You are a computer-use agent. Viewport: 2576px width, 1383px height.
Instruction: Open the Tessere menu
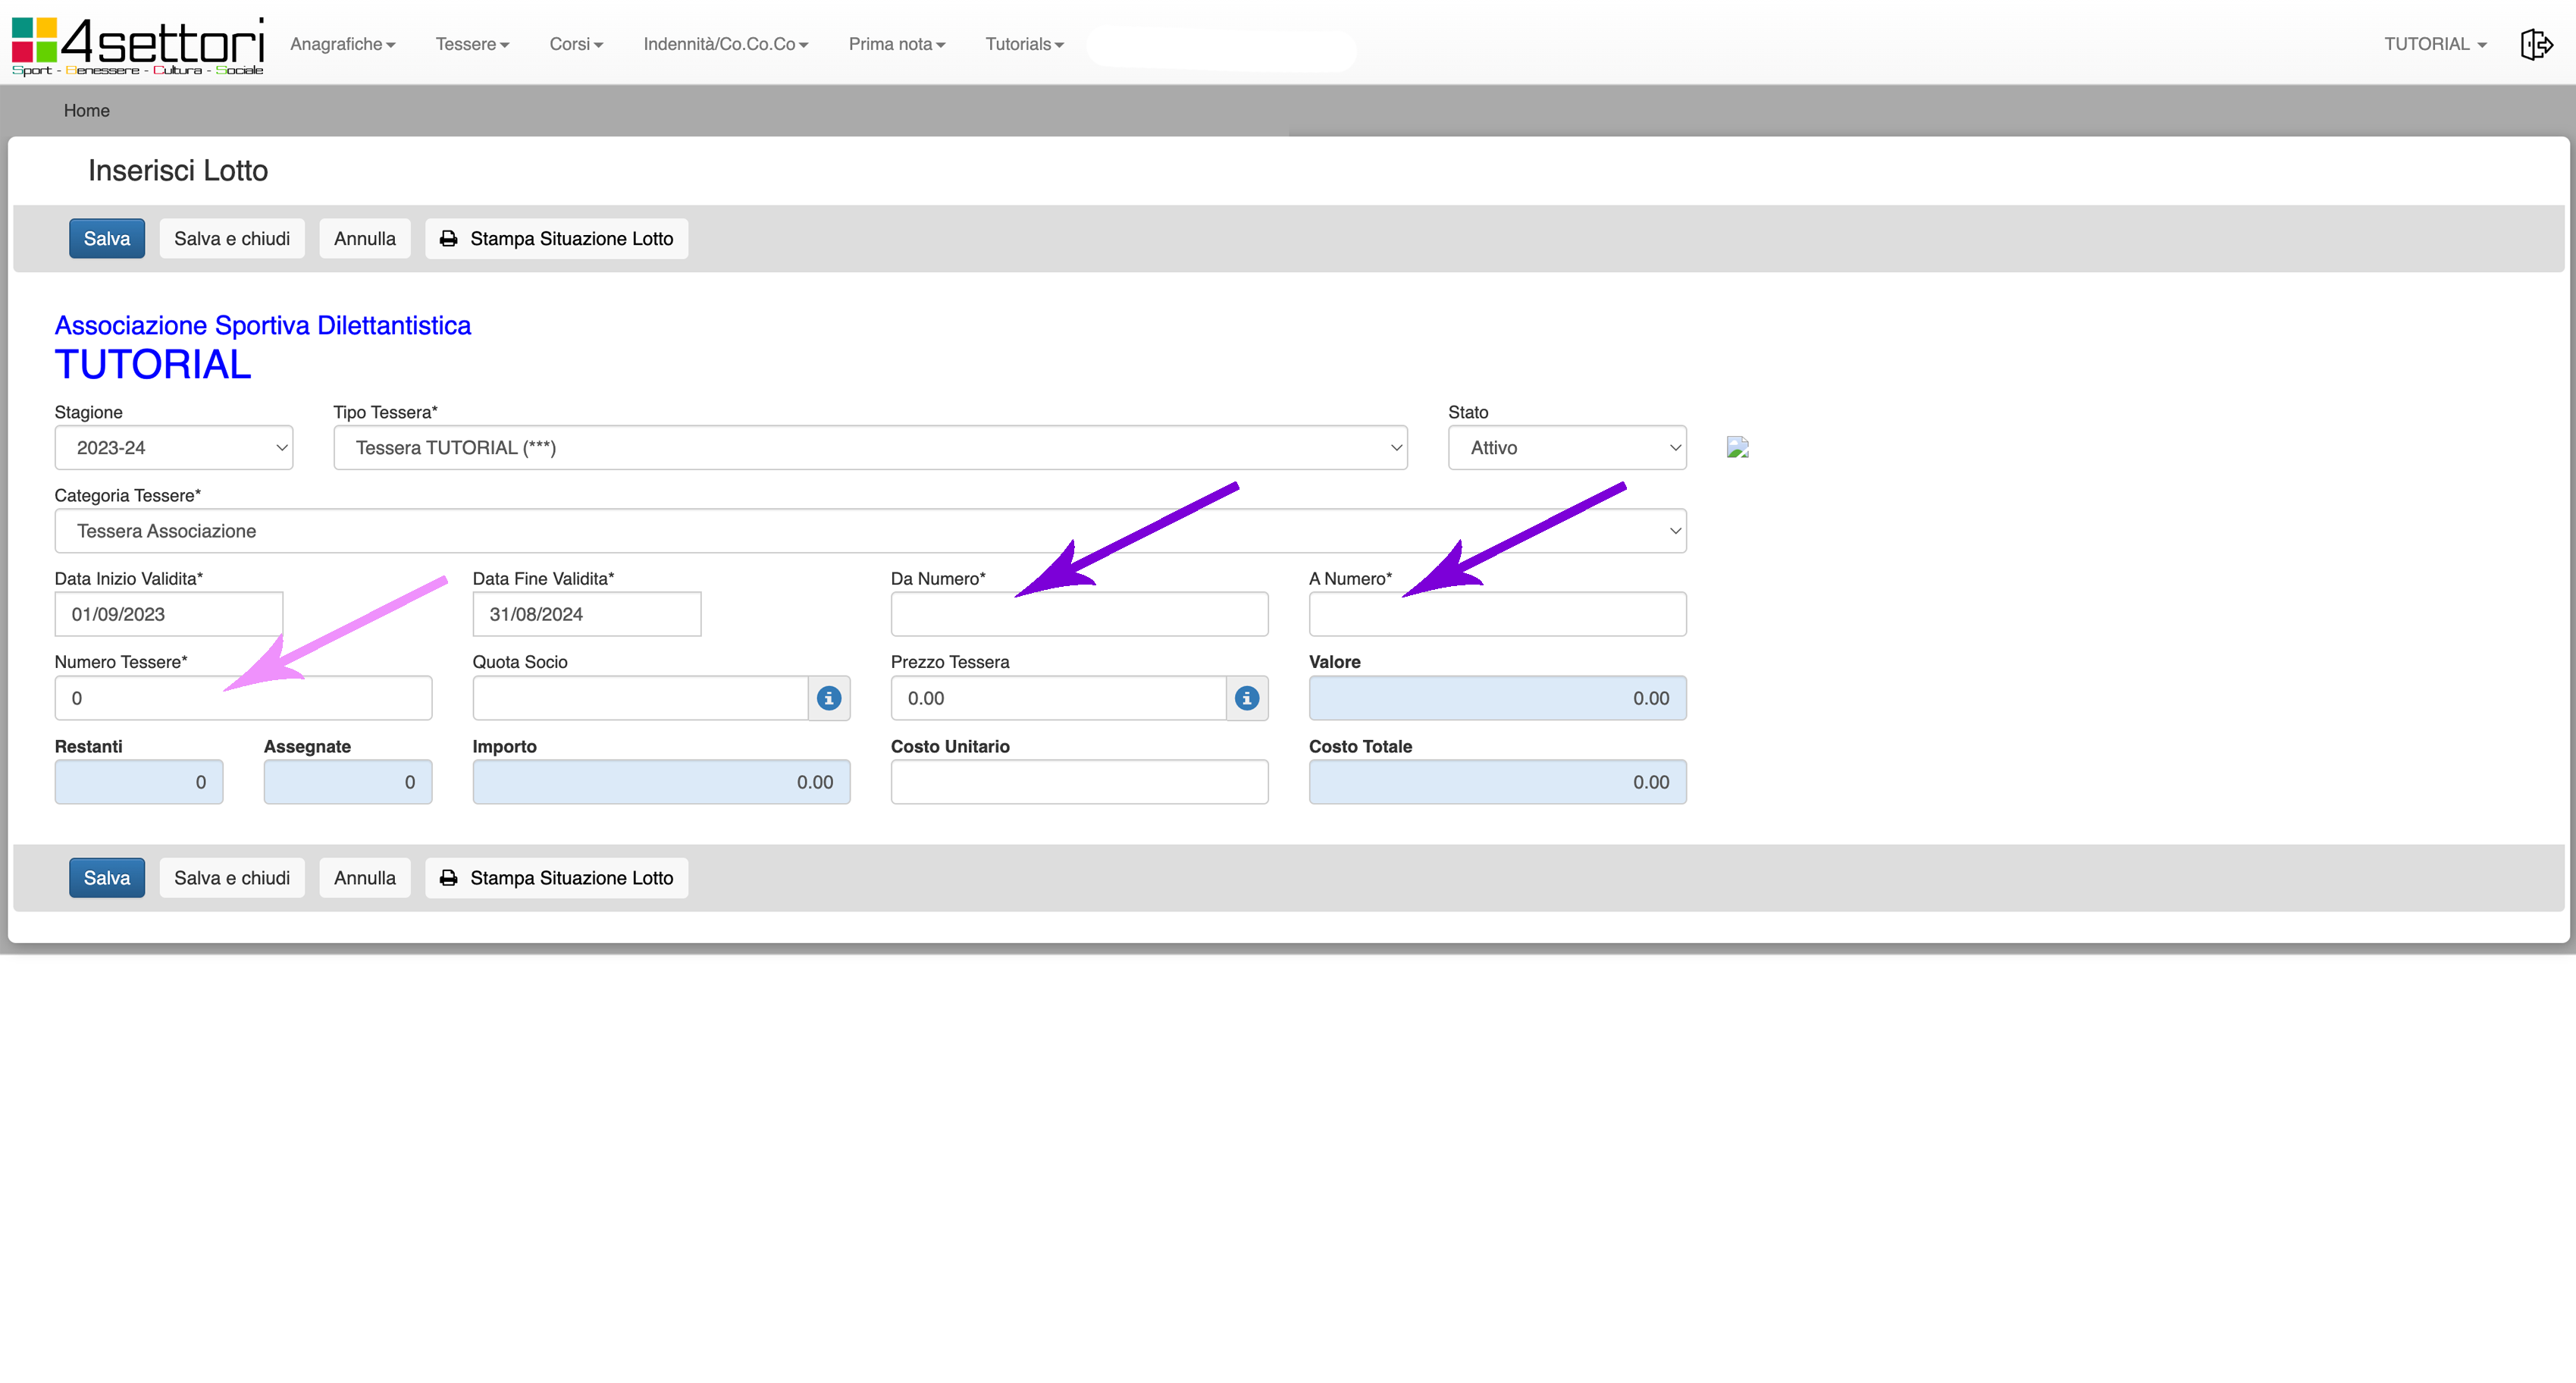472,44
